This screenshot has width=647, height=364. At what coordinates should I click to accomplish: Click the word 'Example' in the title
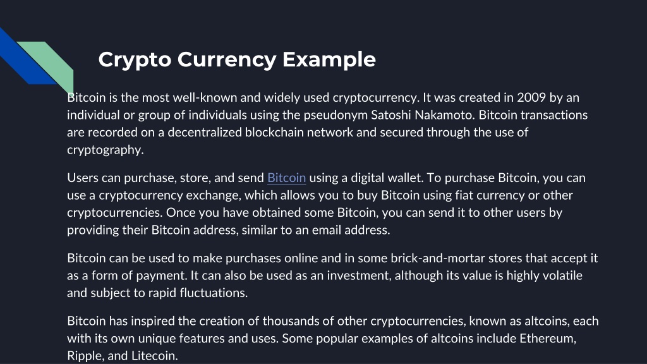tap(329, 60)
